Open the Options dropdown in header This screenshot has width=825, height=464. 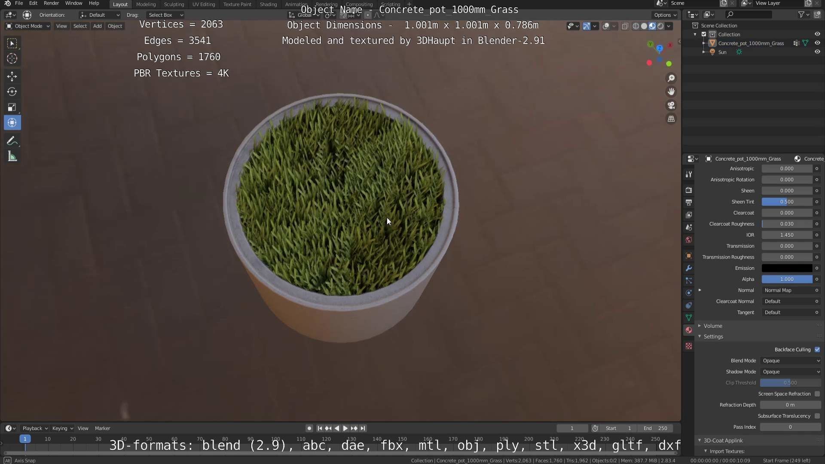click(x=666, y=15)
